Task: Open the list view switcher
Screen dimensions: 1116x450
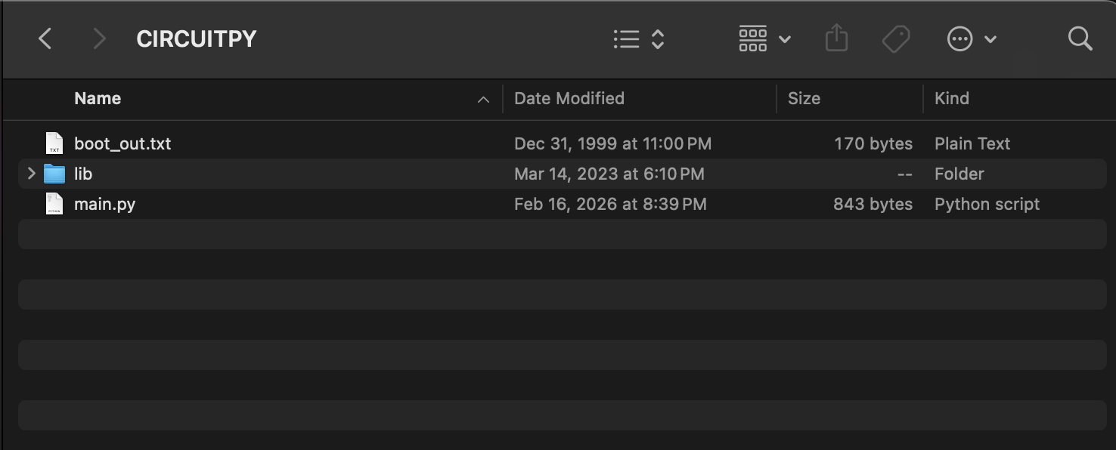Action: pyautogui.click(x=639, y=39)
